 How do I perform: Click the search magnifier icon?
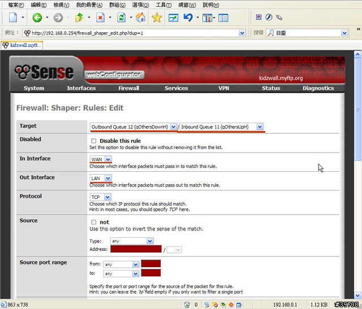(x=270, y=33)
